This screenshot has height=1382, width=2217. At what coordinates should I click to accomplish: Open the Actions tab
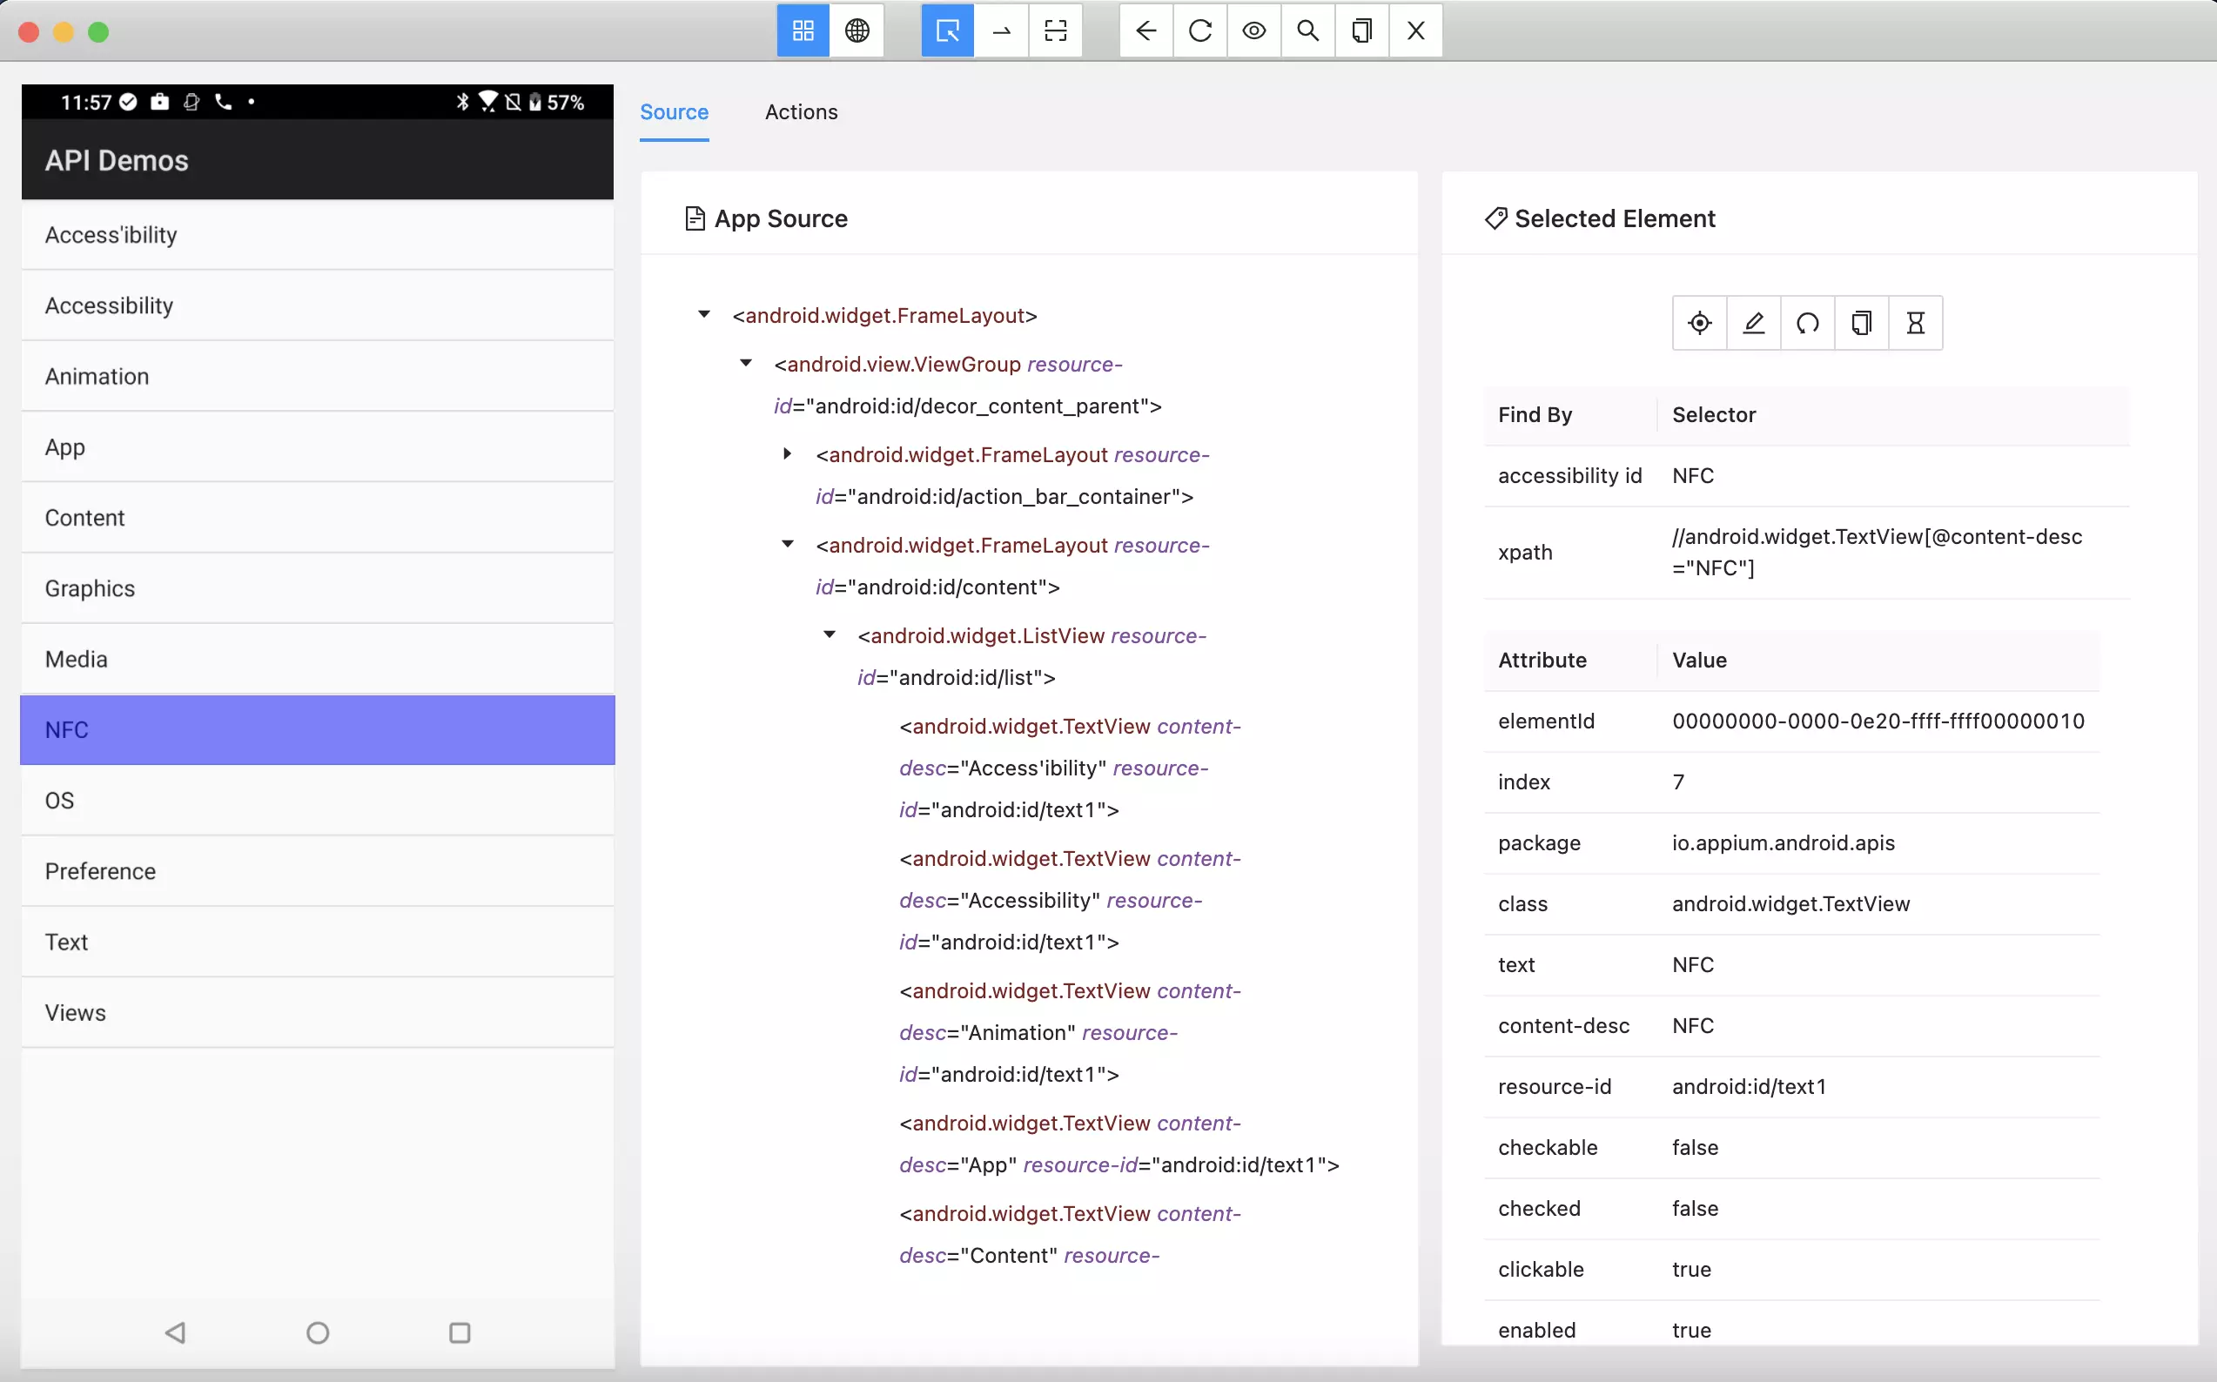point(801,111)
